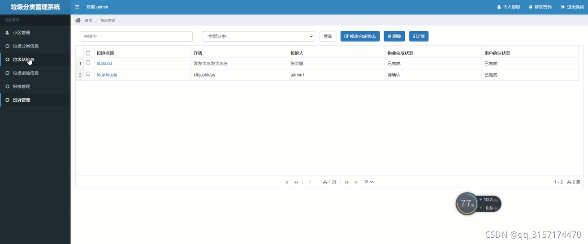Focus the 关键字 keyword input field

point(136,36)
